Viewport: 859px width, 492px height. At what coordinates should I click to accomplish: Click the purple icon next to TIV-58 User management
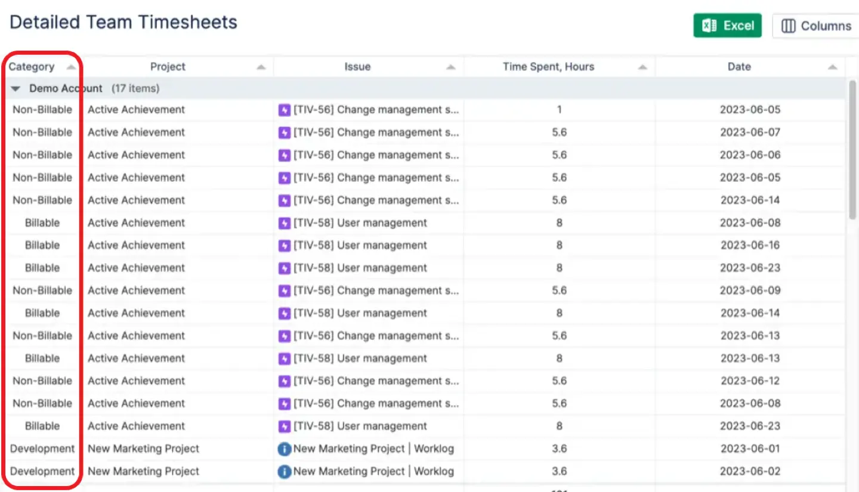[285, 222]
